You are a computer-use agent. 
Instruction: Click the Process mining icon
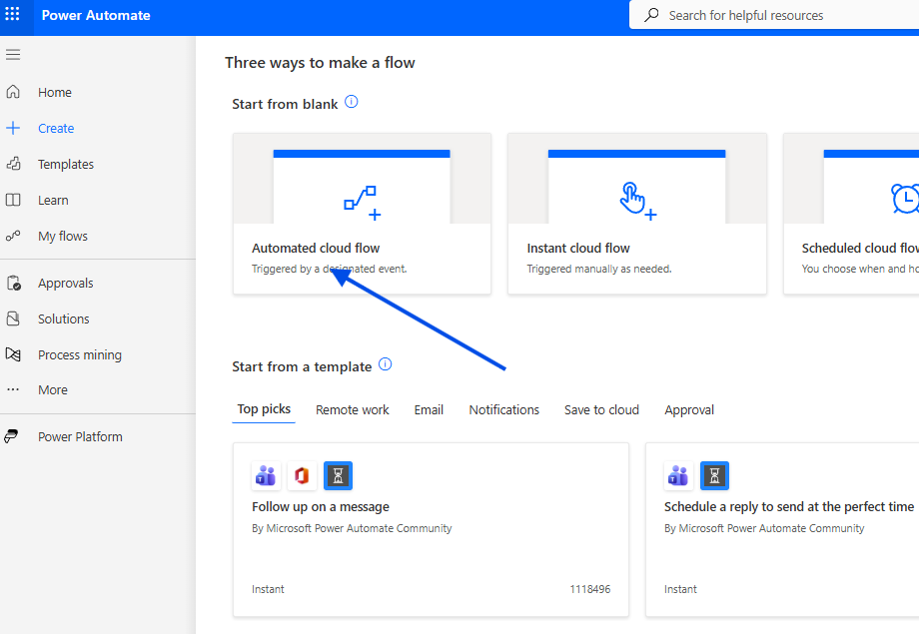pyautogui.click(x=13, y=354)
